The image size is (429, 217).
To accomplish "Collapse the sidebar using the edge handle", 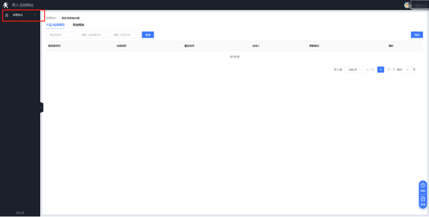I will (x=42, y=107).
